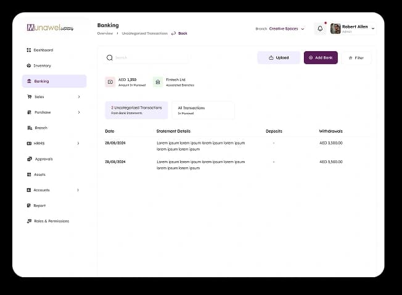Focus the Search input field
The width and height of the screenshot is (402, 295).
146,58
